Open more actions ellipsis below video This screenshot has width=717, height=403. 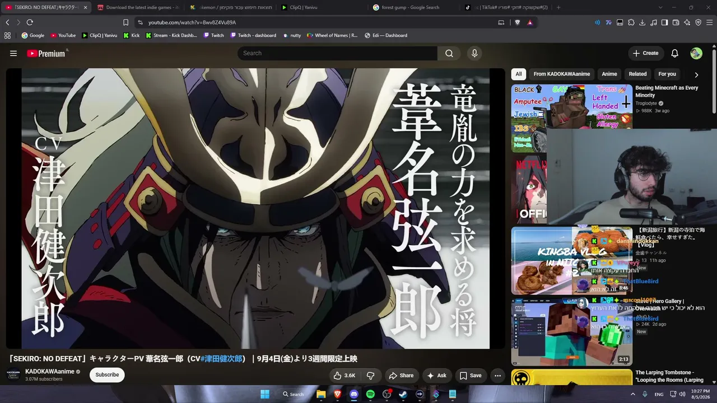pyautogui.click(x=497, y=376)
